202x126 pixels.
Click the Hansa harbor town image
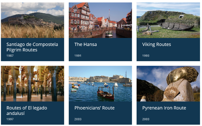click(100, 20)
